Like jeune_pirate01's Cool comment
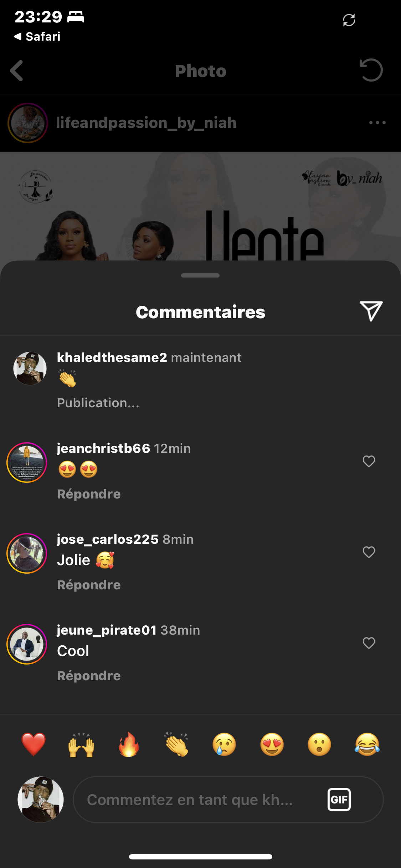This screenshot has height=868, width=401. (369, 643)
